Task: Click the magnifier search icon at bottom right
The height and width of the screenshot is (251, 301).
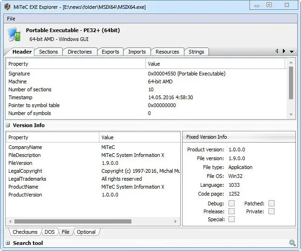Action: (292, 243)
